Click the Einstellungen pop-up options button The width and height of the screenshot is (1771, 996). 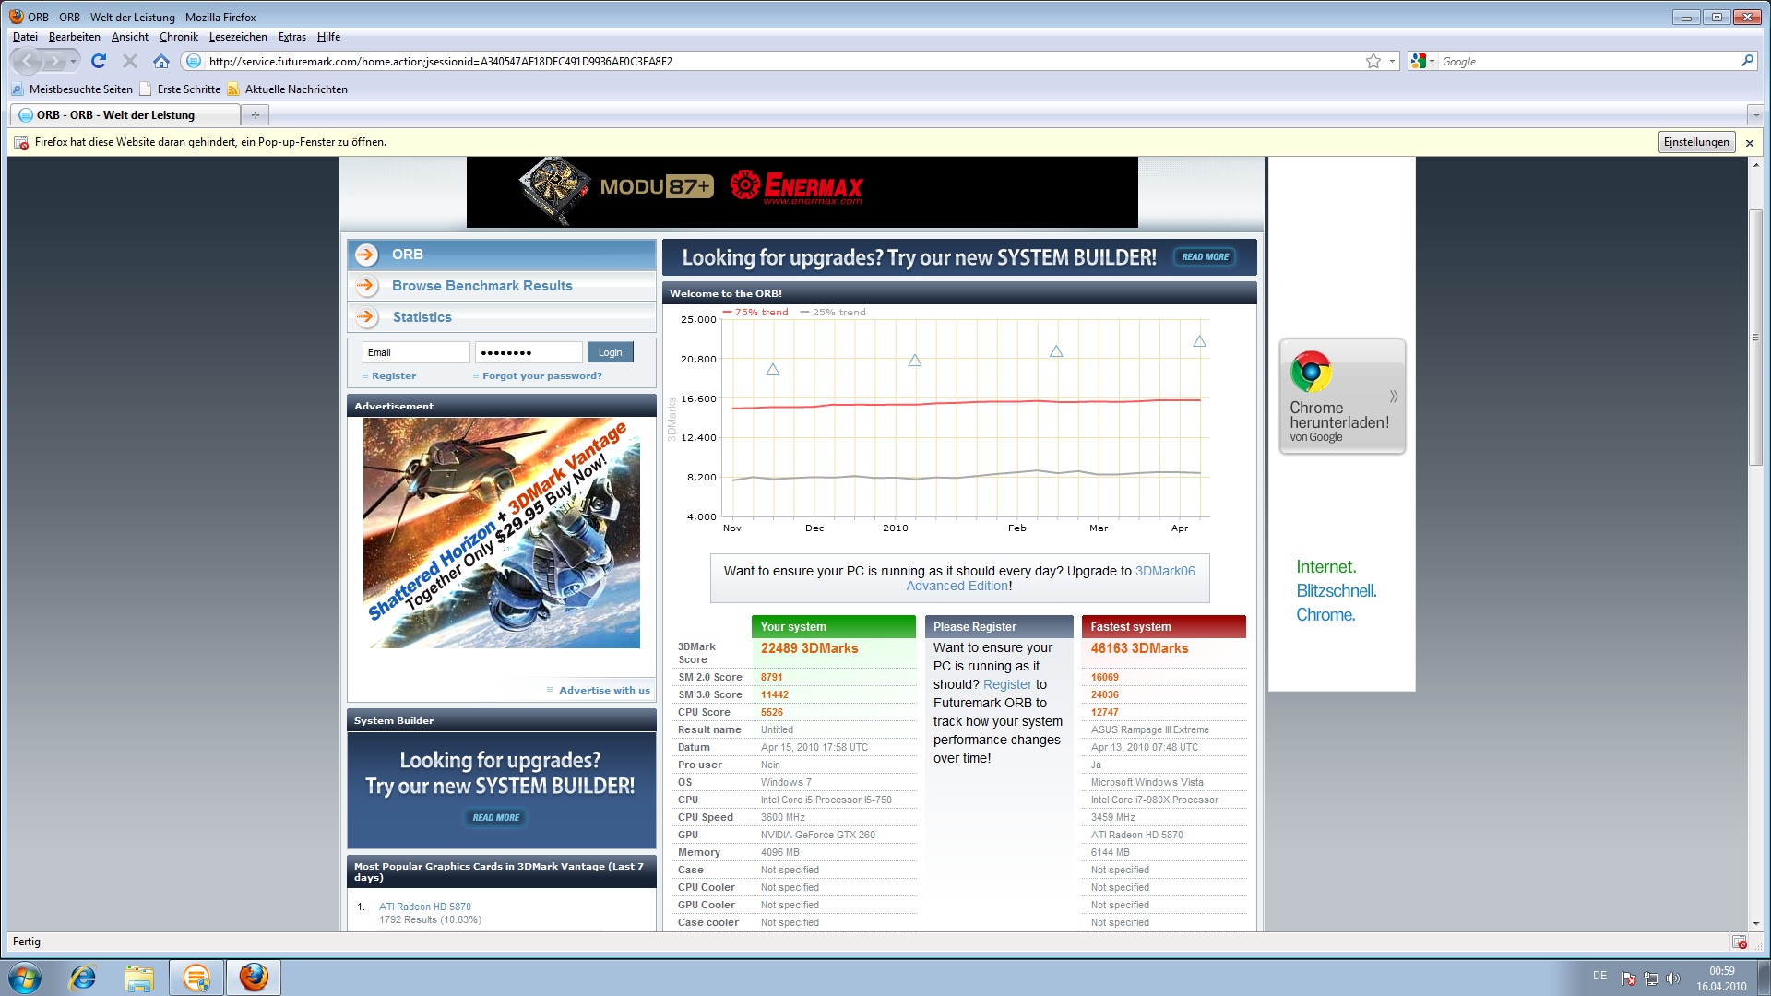(1696, 142)
